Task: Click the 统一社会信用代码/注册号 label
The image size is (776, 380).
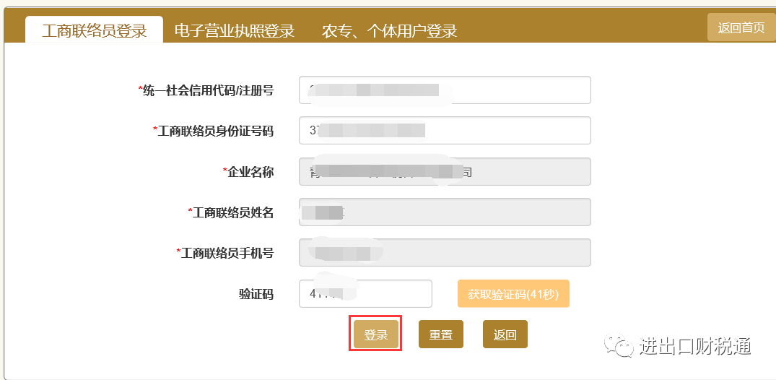Action: 207,90
